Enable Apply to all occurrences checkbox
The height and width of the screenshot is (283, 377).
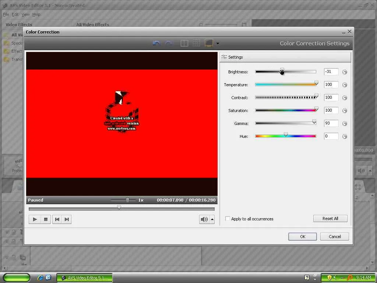pos(227,219)
